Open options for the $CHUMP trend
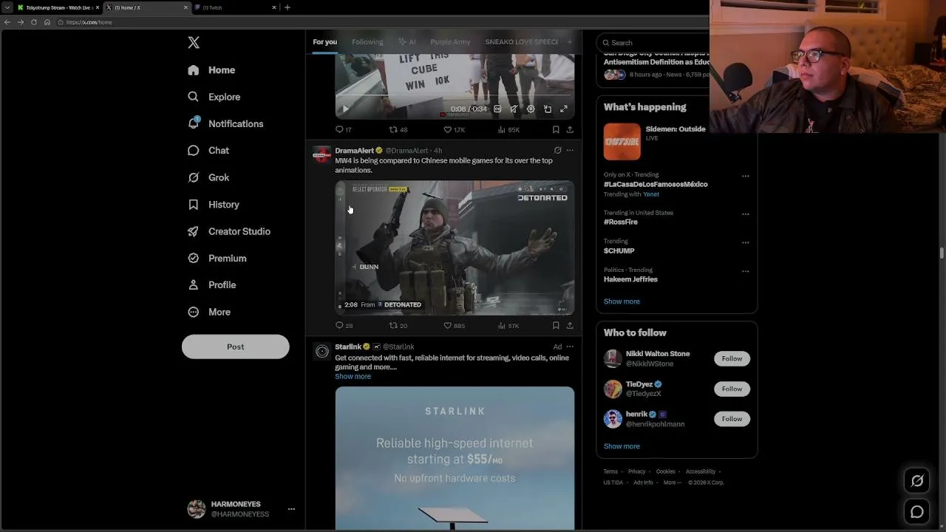 (745, 242)
